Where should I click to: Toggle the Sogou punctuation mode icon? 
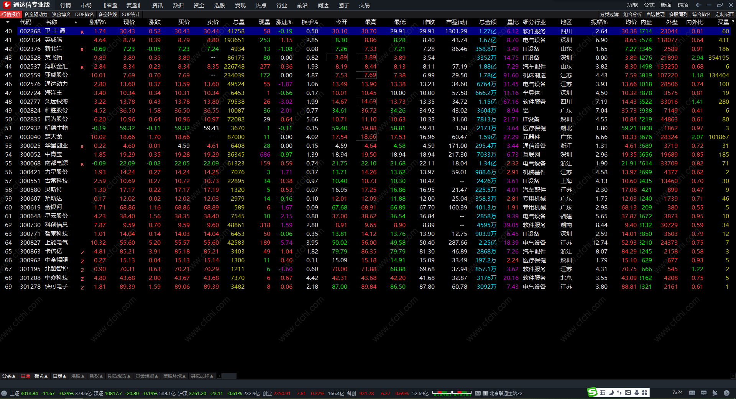(619, 392)
